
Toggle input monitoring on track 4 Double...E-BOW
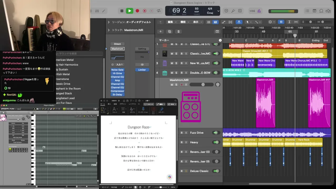[x=186, y=73]
